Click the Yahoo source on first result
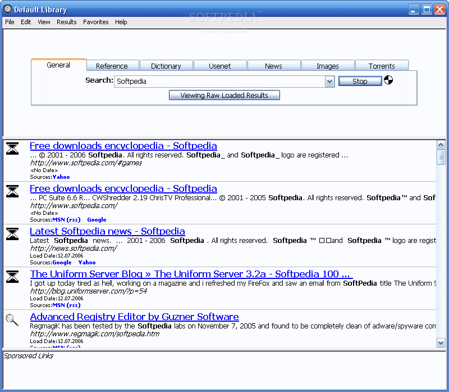The height and width of the screenshot is (392, 449). click(61, 177)
